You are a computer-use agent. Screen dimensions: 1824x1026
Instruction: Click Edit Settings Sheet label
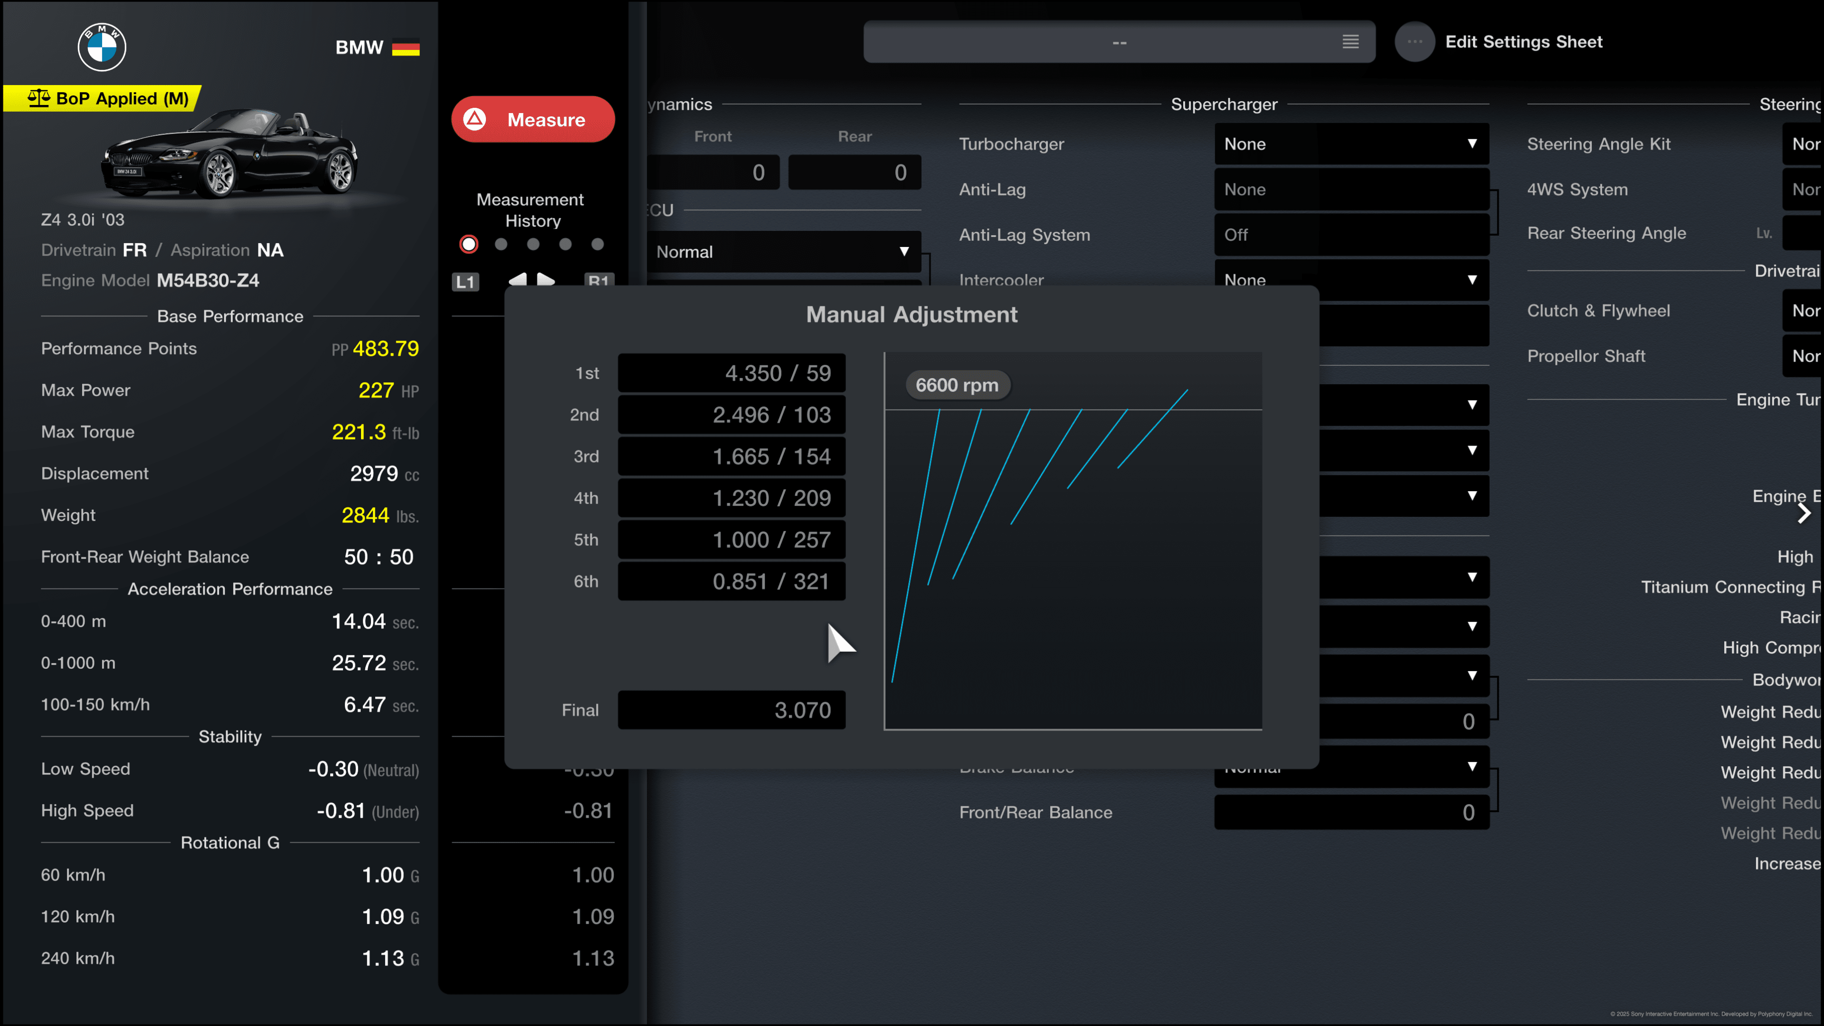tap(1523, 42)
